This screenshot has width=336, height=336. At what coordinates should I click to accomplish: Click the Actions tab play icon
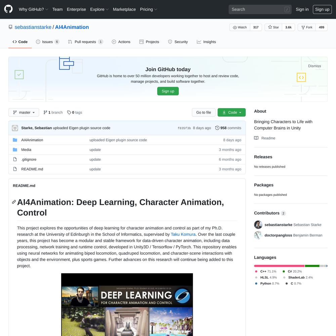click(x=114, y=42)
